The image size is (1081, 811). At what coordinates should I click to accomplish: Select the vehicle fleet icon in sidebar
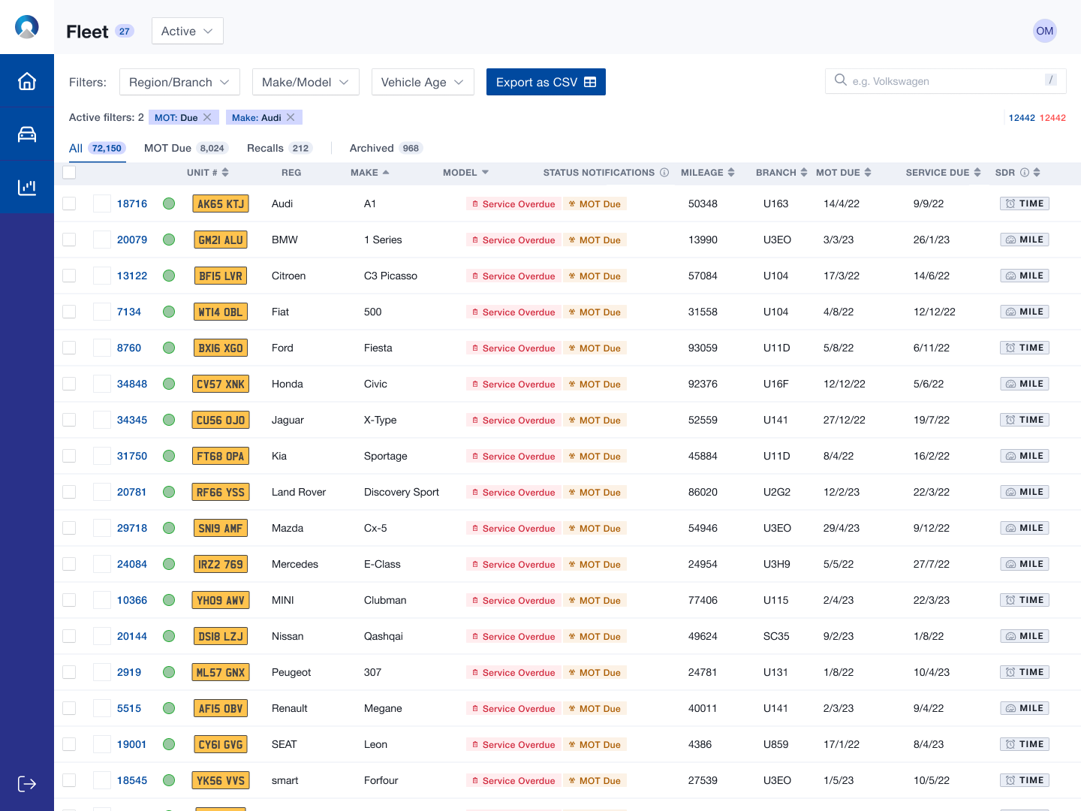[27, 134]
